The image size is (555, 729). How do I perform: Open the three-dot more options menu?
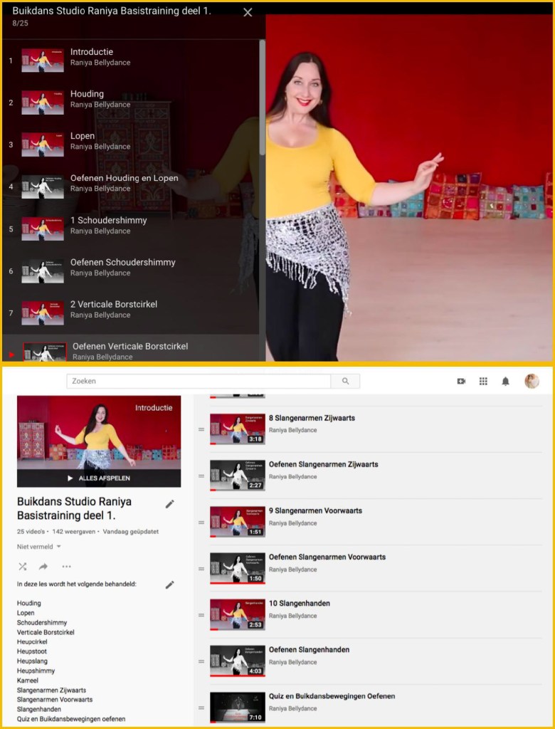(66, 567)
